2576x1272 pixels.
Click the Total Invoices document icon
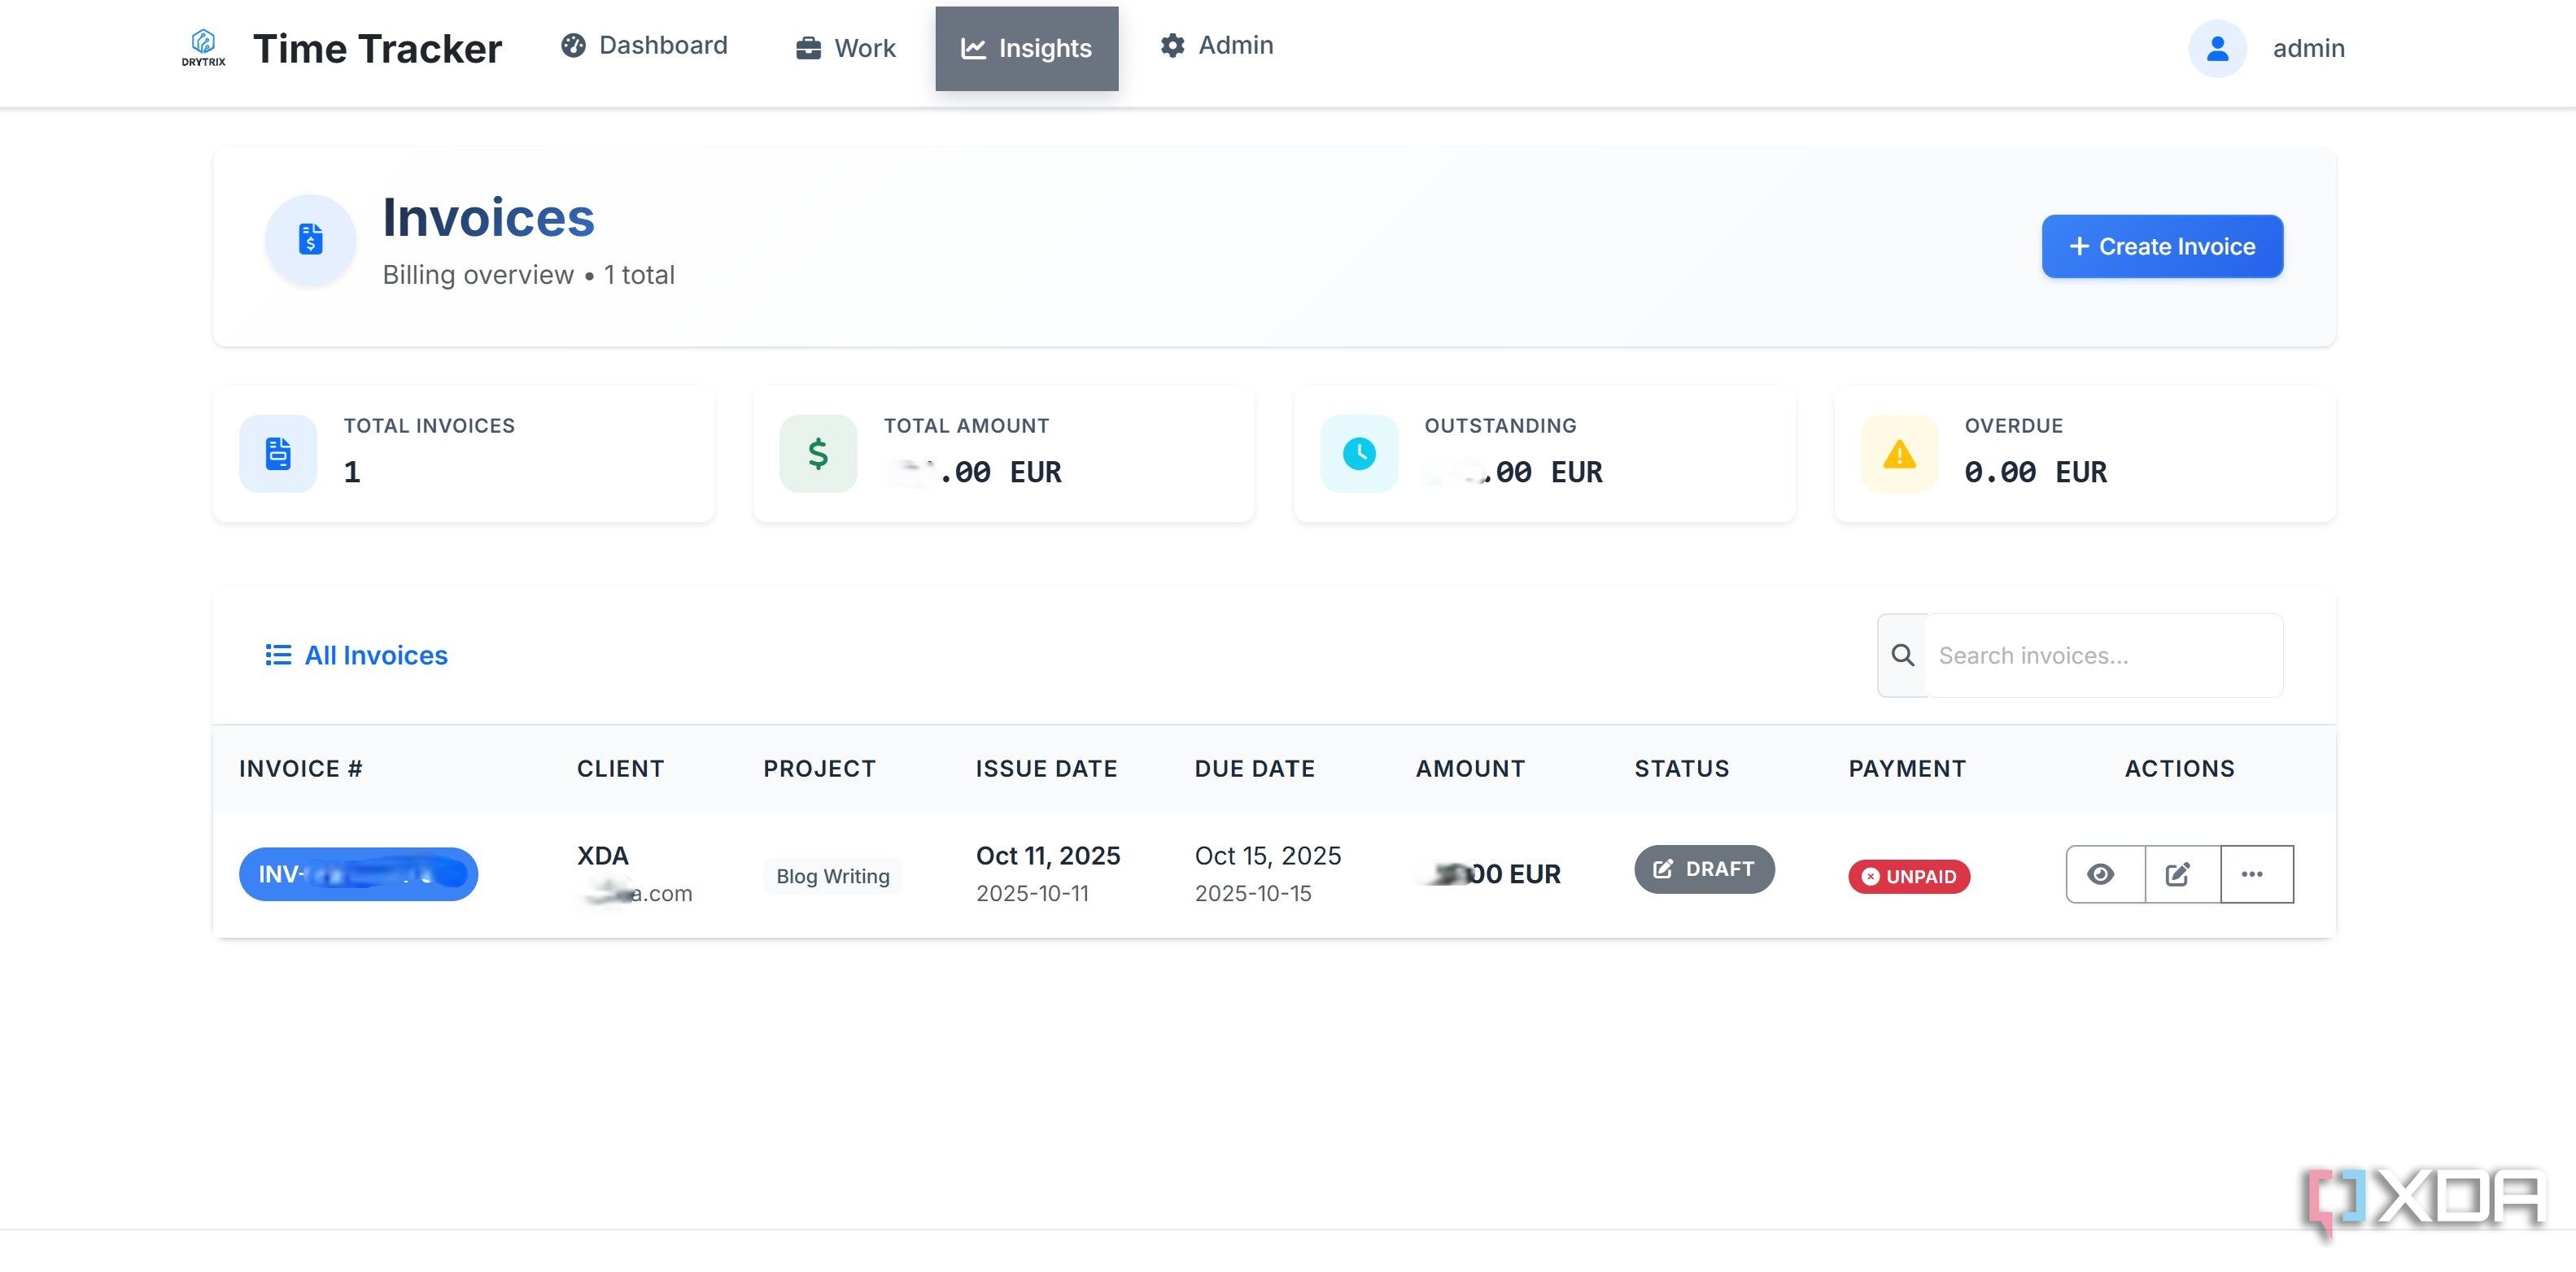[x=278, y=454]
